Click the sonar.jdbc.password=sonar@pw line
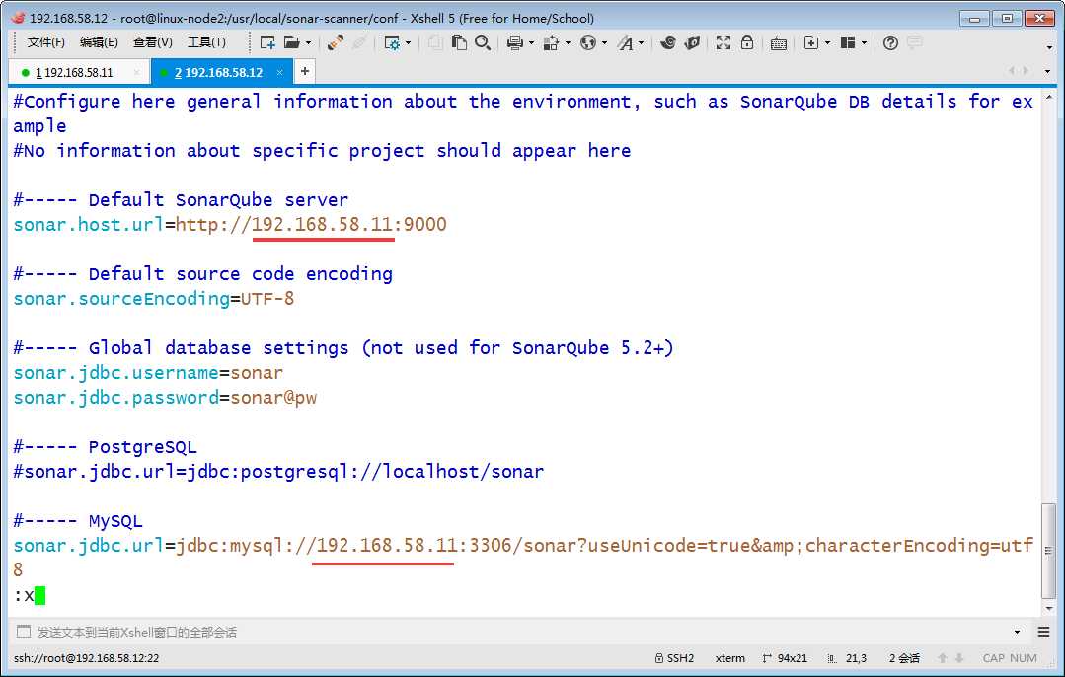Image resolution: width=1065 pixels, height=677 pixels. click(x=165, y=398)
